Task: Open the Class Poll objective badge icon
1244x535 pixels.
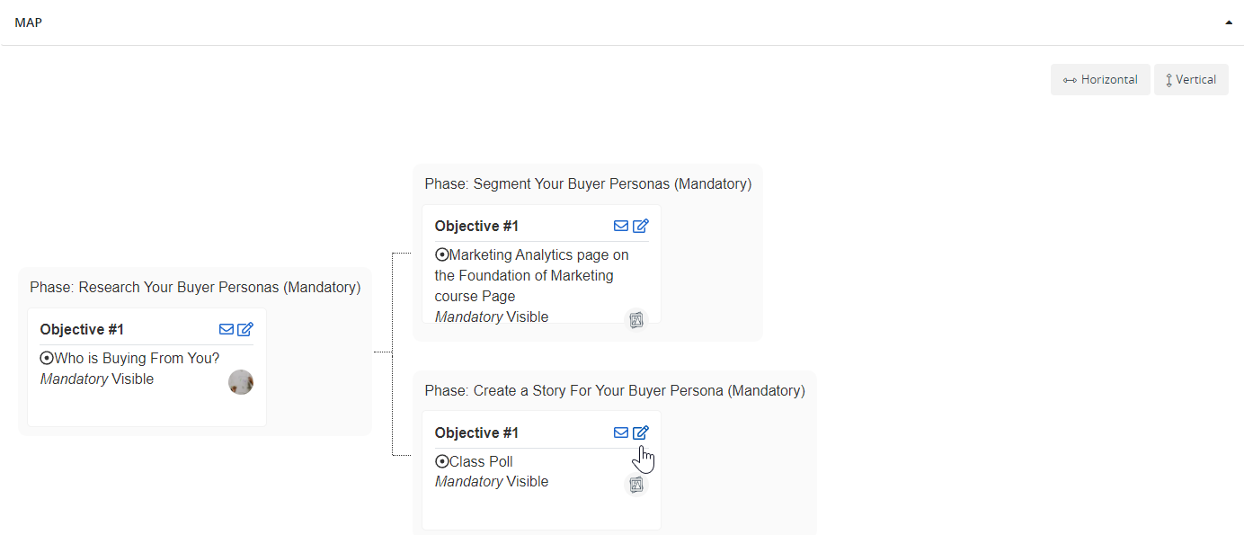Action: tap(636, 485)
